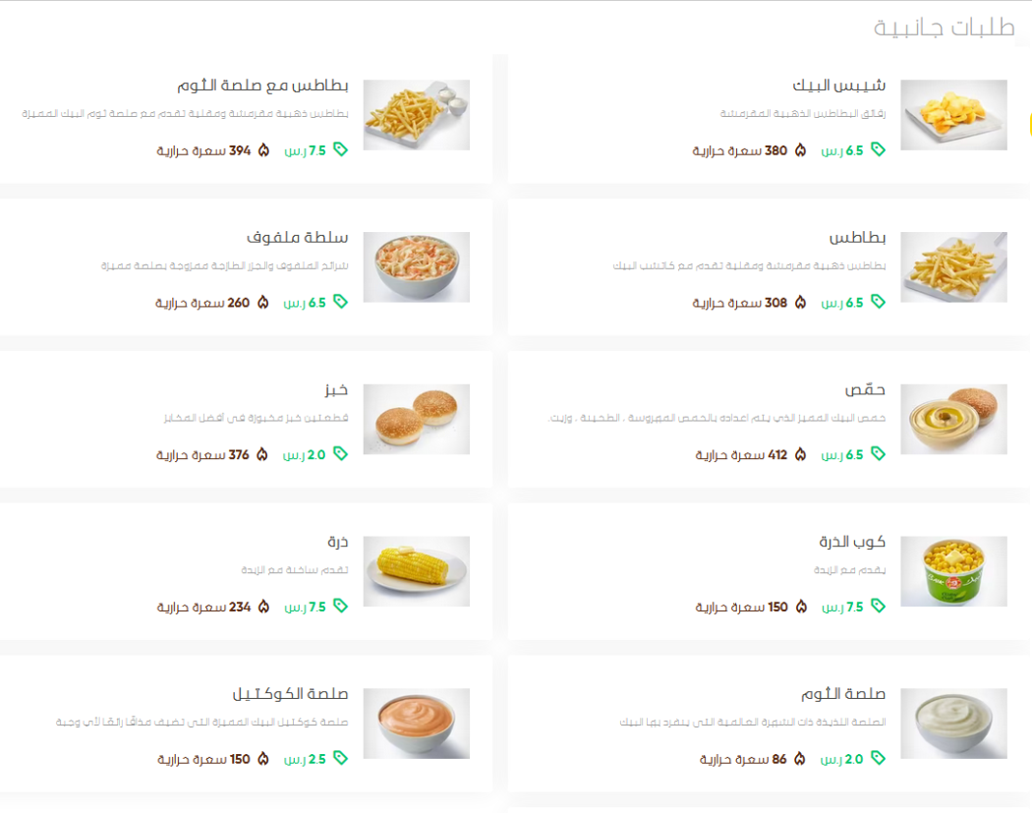The image size is (1032, 813).
Task: Open the شيبس البيك chips thumbnail
Action: 953,115
